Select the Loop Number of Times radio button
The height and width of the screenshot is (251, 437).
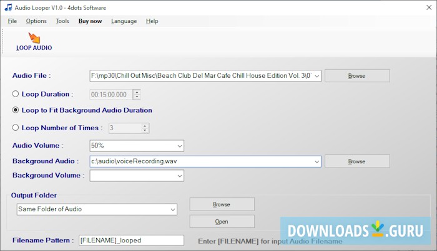(16, 128)
